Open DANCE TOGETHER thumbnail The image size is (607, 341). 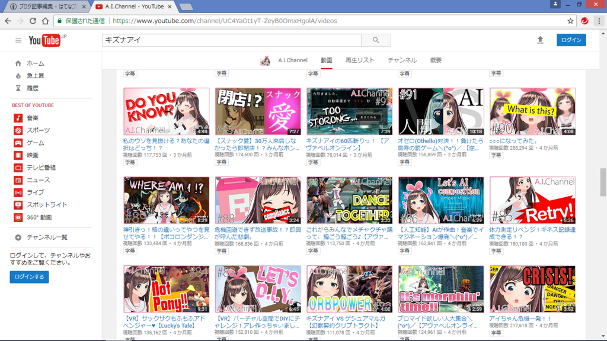(x=349, y=200)
